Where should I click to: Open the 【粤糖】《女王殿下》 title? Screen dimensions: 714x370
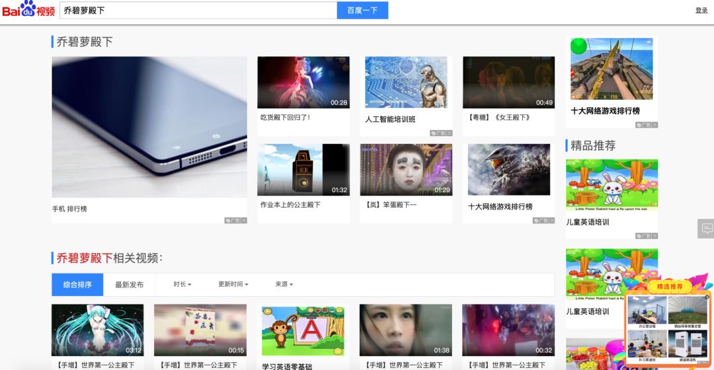coord(498,118)
